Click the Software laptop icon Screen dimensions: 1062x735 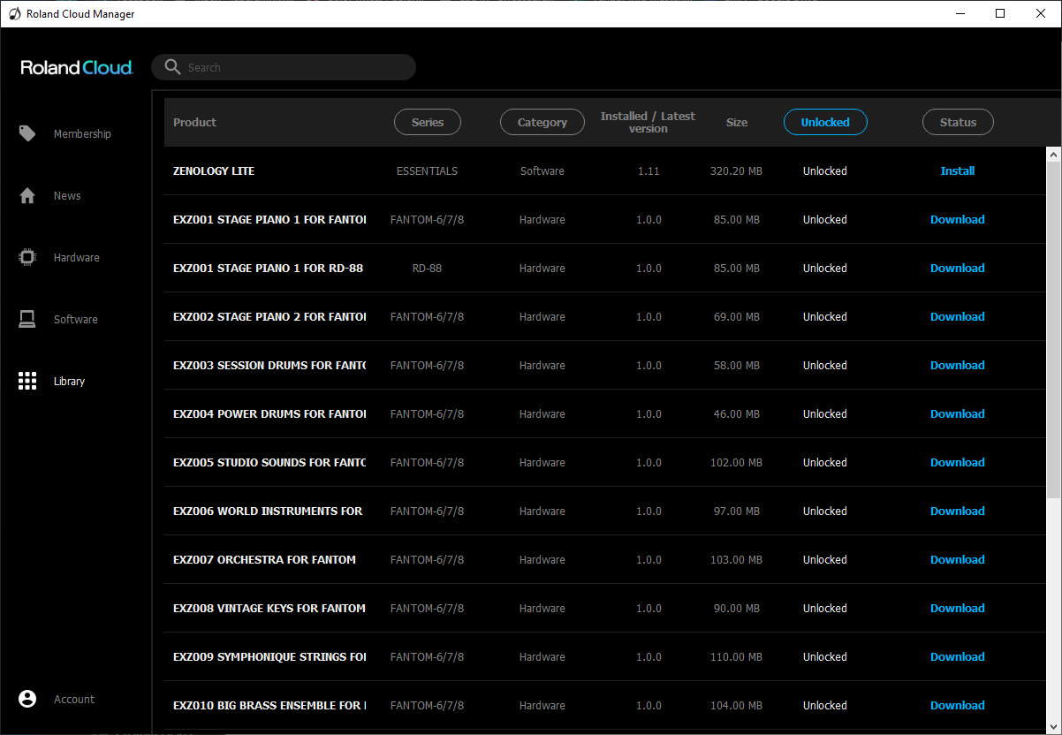tap(27, 319)
